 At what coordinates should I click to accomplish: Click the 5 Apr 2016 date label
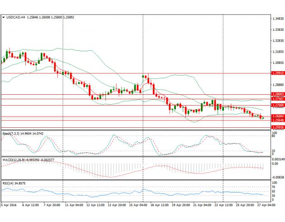pos(10,205)
